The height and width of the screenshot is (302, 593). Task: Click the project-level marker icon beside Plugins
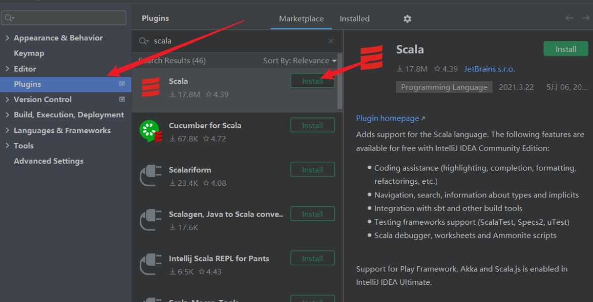122,84
